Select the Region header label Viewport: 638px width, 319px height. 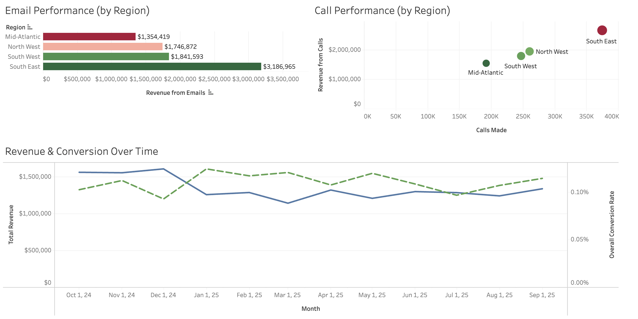[15, 27]
